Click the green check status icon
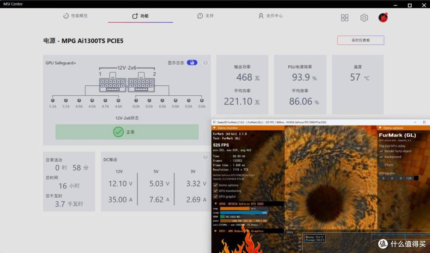Screen dimensions: 430x253 click(119, 132)
